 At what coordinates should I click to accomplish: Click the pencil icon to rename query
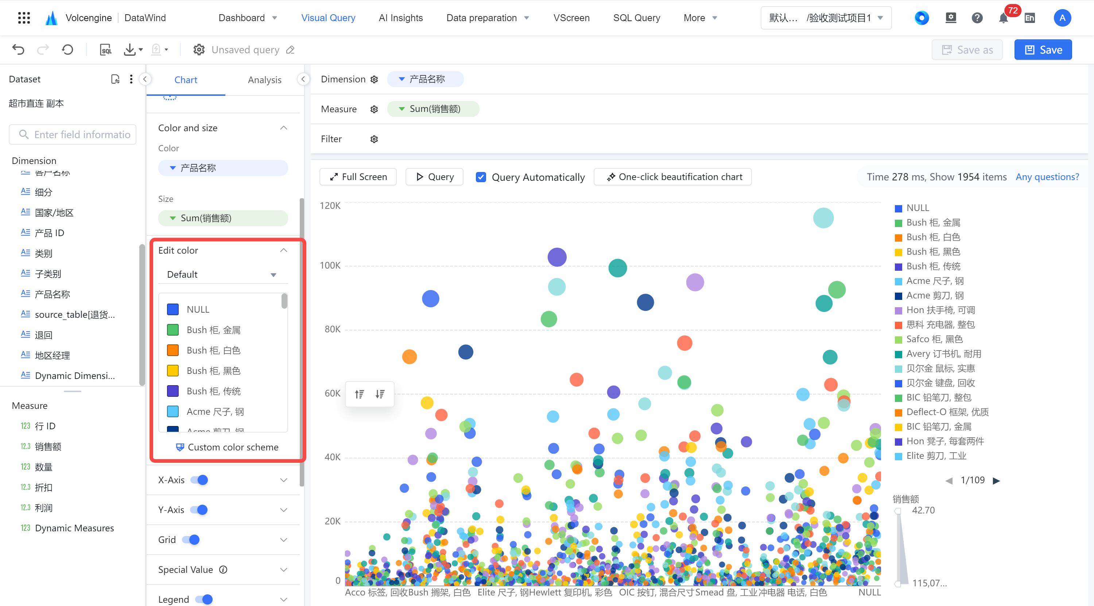[x=291, y=50]
